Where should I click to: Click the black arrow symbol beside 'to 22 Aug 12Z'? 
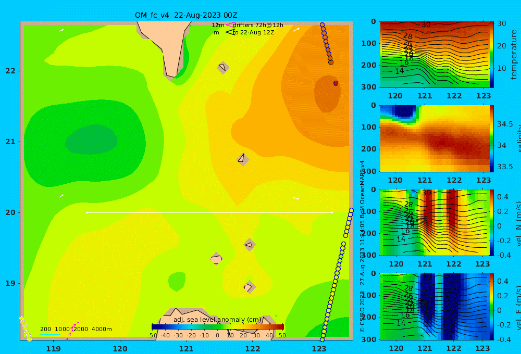pyautogui.click(x=230, y=32)
